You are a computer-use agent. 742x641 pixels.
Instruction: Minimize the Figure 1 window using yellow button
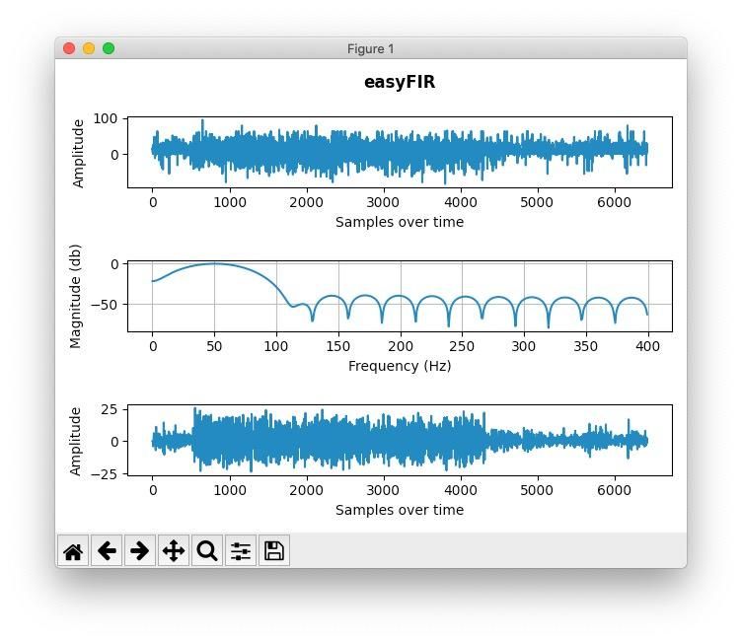89,48
